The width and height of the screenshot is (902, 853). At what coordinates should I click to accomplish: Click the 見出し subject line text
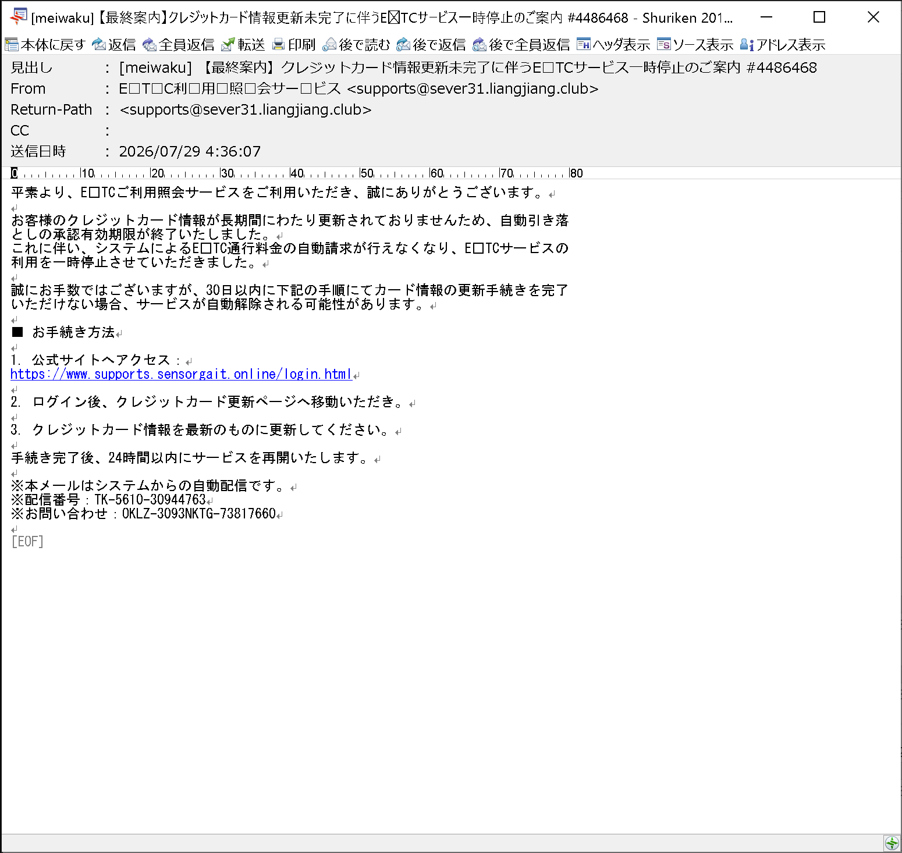[x=468, y=67]
